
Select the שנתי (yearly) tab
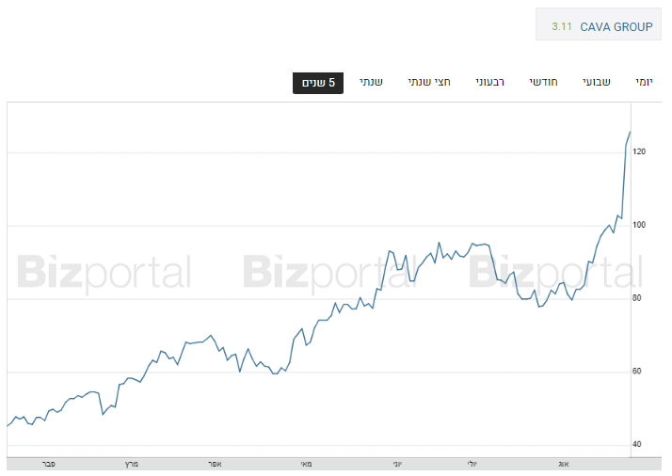371,82
